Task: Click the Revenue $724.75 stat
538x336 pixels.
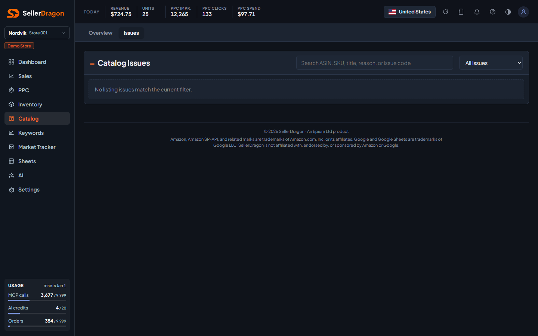Action: pyautogui.click(x=121, y=12)
